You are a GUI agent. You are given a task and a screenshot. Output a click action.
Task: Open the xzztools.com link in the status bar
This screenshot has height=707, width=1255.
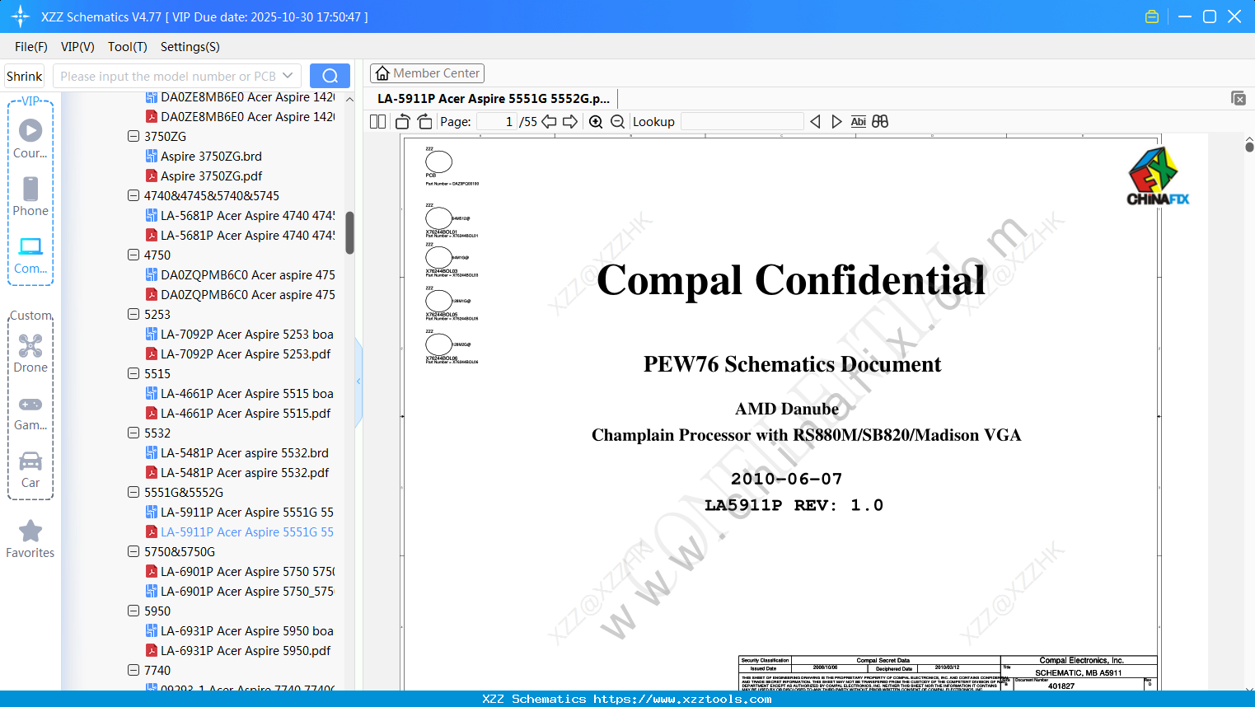[682, 699]
